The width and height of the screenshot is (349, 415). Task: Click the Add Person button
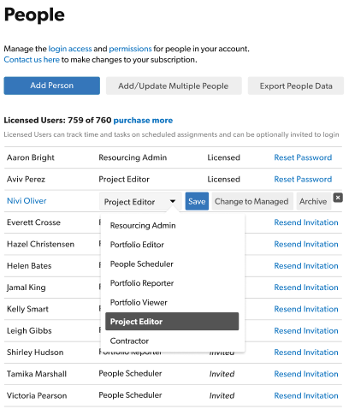[52, 86]
